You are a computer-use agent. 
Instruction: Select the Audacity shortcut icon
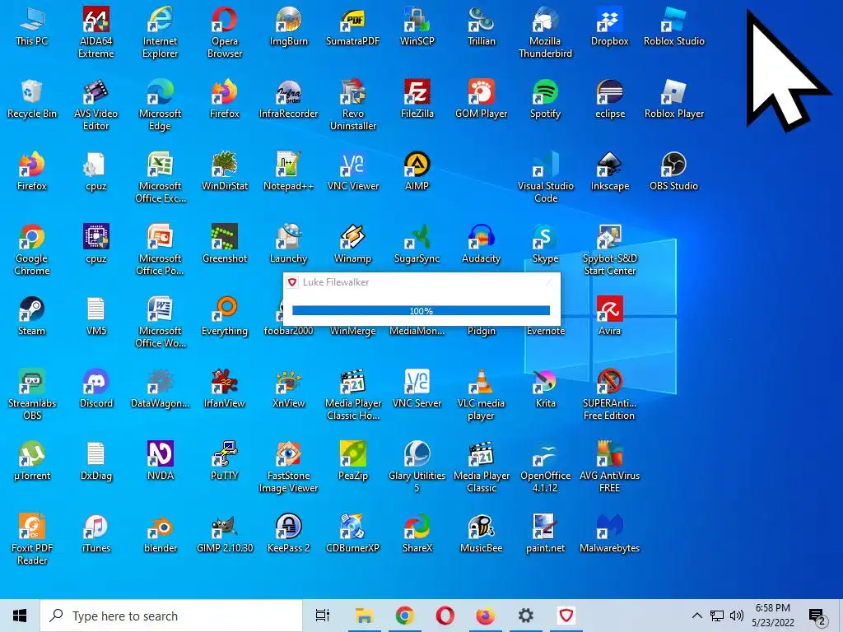pyautogui.click(x=481, y=244)
